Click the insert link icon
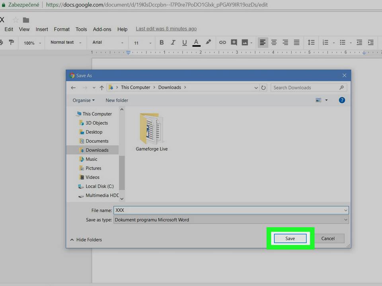Viewport: 382px width, 286px height. 222,43
